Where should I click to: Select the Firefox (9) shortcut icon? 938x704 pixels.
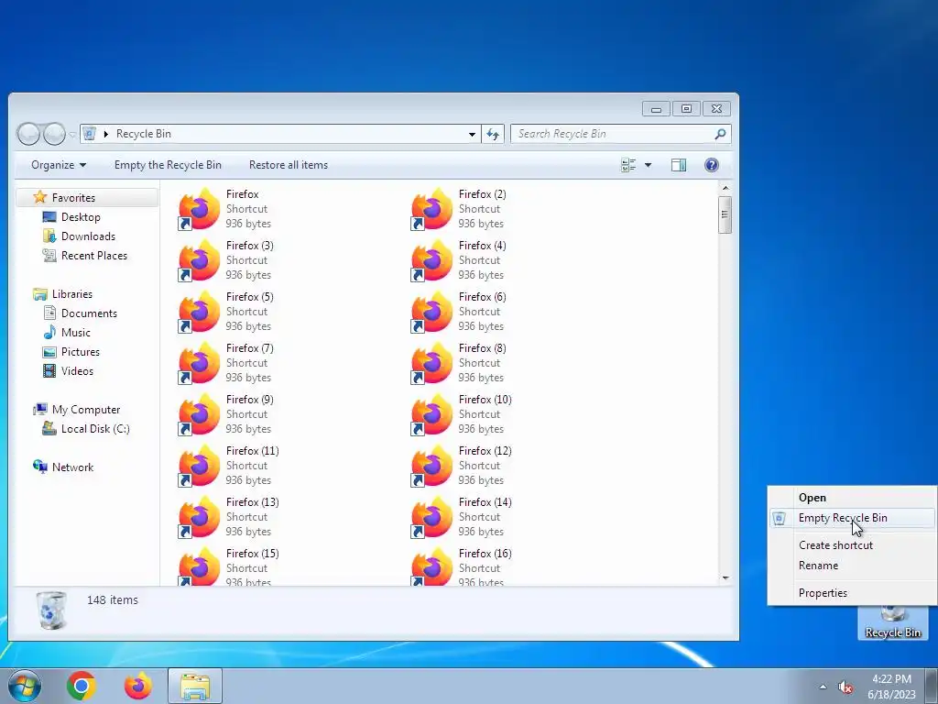click(x=199, y=415)
